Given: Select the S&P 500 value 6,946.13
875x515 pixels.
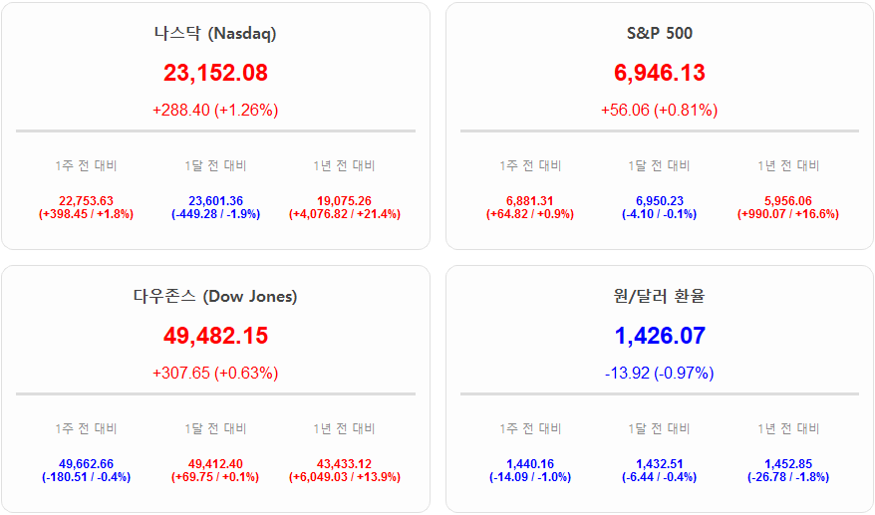Looking at the screenshot, I should pyautogui.click(x=659, y=73).
